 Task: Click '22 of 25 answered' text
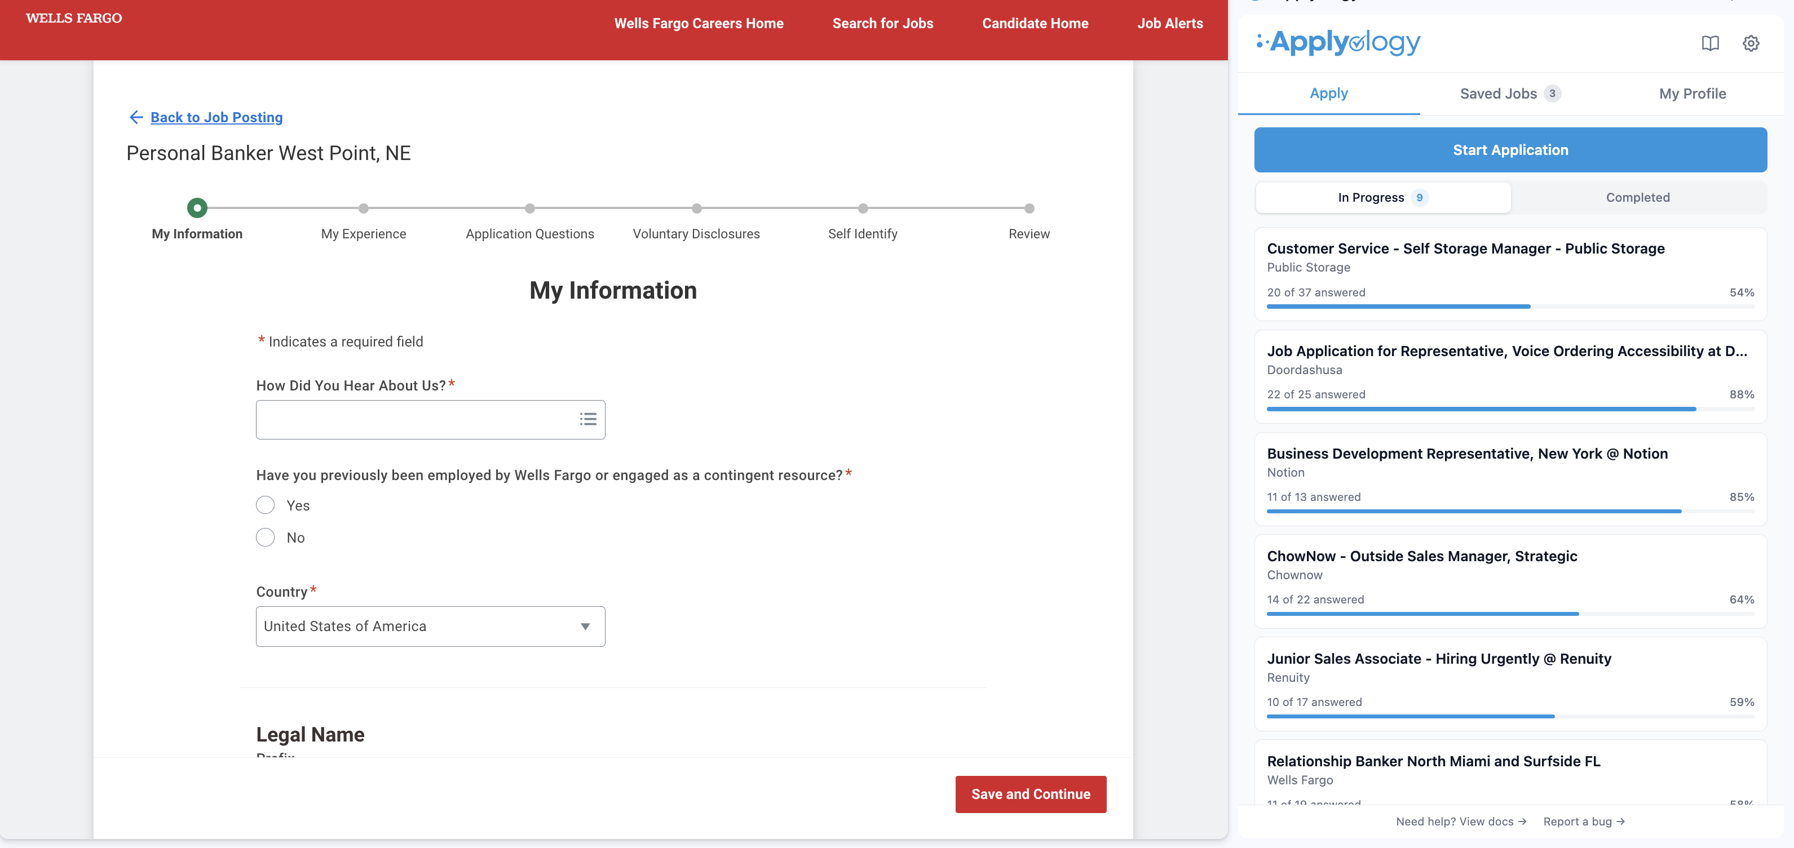pyautogui.click(x=1315, y=395)
